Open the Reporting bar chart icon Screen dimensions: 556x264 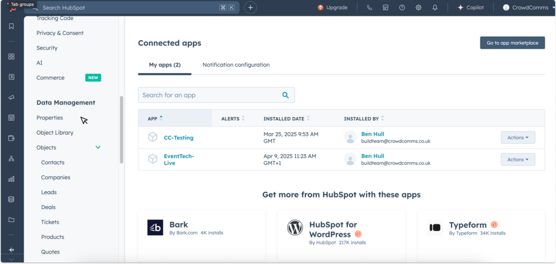pos(11,179)
